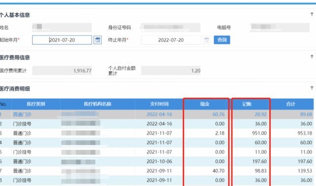Collapse the 医疗消费明细 section arrow

[312, 88]
